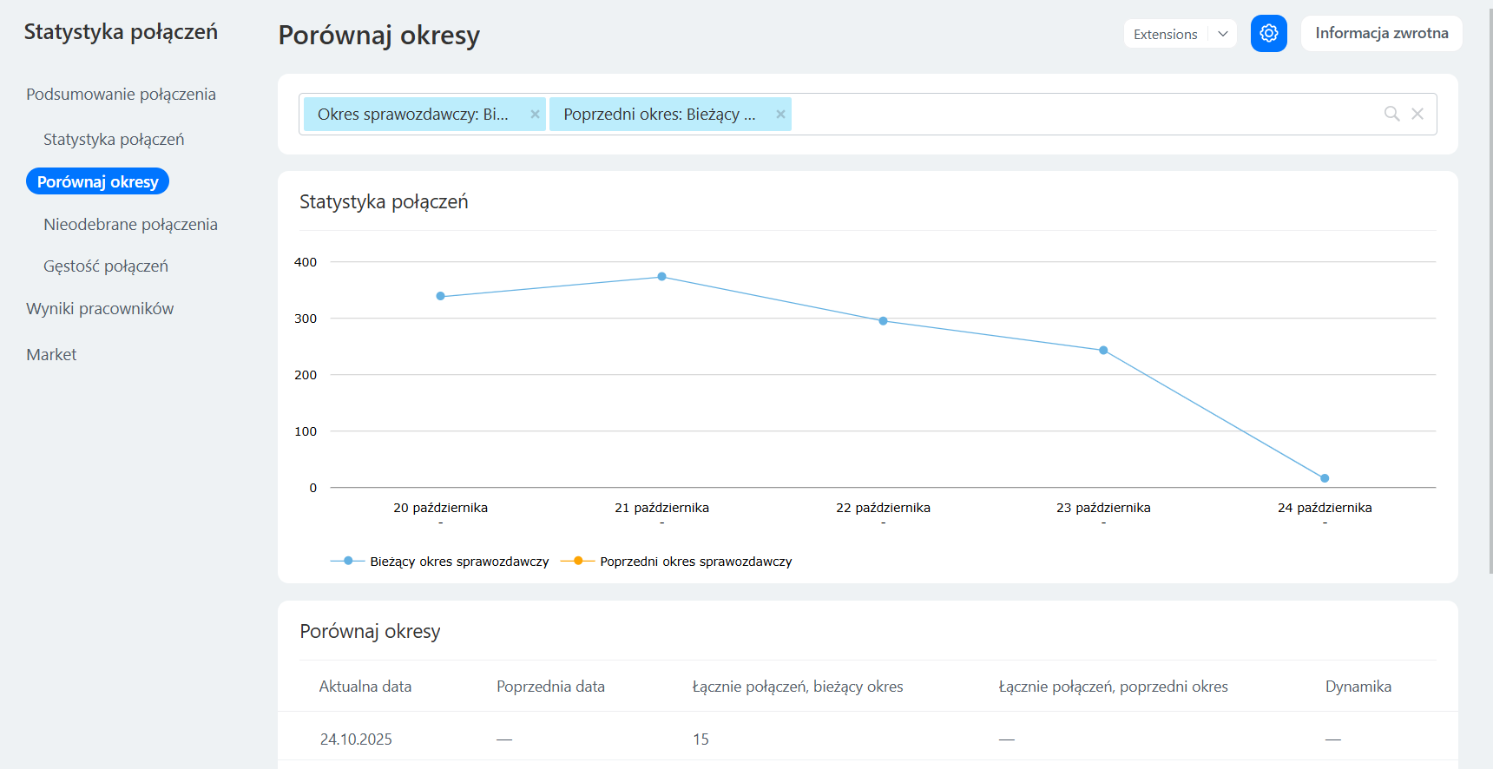This screenshot has width=1493, height=769.
Task: Click the search magnifier icon in filter bar
Action: point(1391,114)
